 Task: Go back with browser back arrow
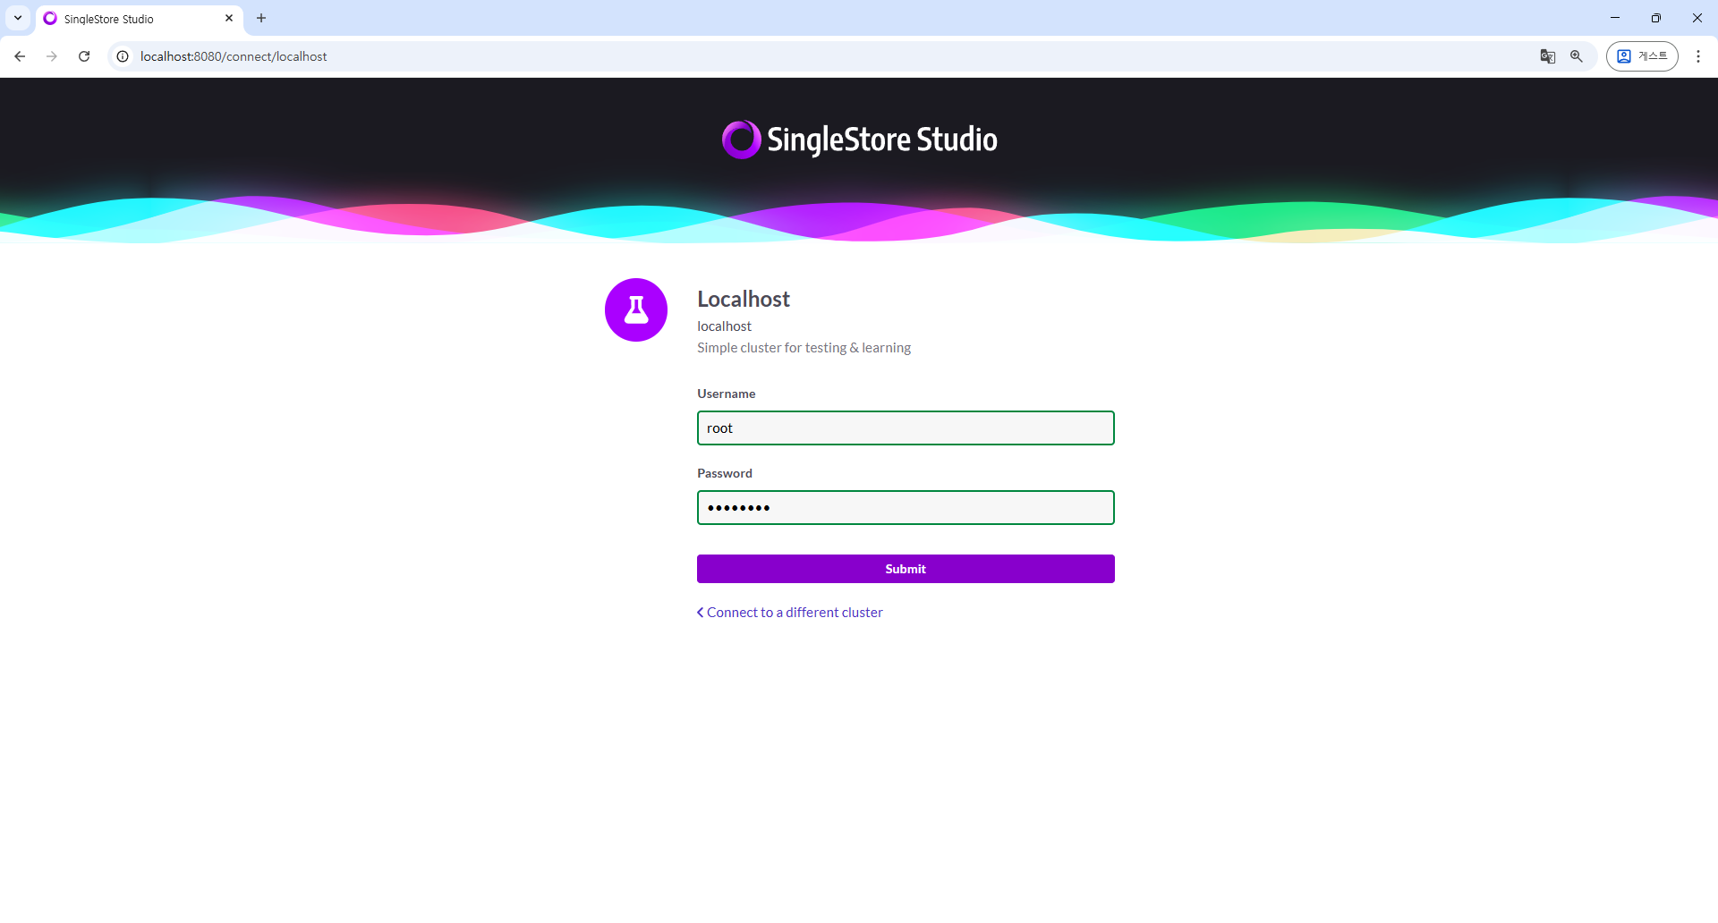click(20, 56)
